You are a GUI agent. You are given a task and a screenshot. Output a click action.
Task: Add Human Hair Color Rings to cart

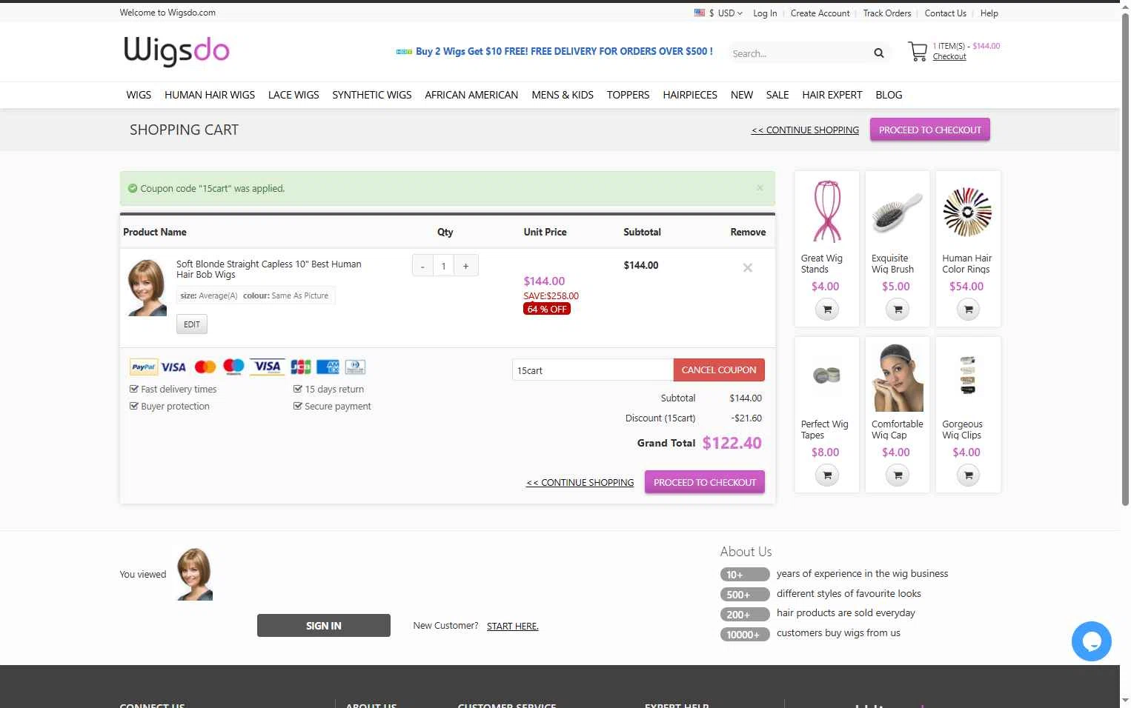pyautogui.click(x=968, y=310)
